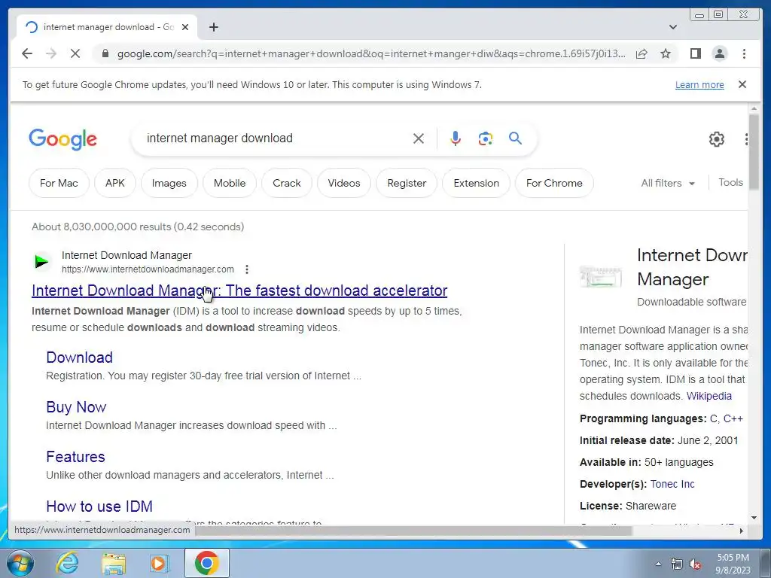Open the Wikipedia link in knowledge panel
The width and height of the screenshot is (771, 578).
[709, 396]
